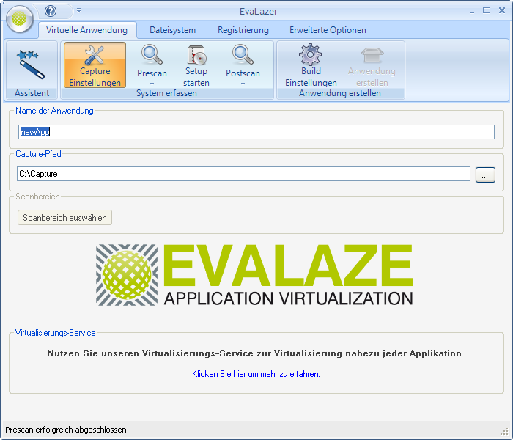Screen dimensions: 513x440
Task: Open link Klicken Sie hier um mehr zu erfahren
Action: click(256, 374)
